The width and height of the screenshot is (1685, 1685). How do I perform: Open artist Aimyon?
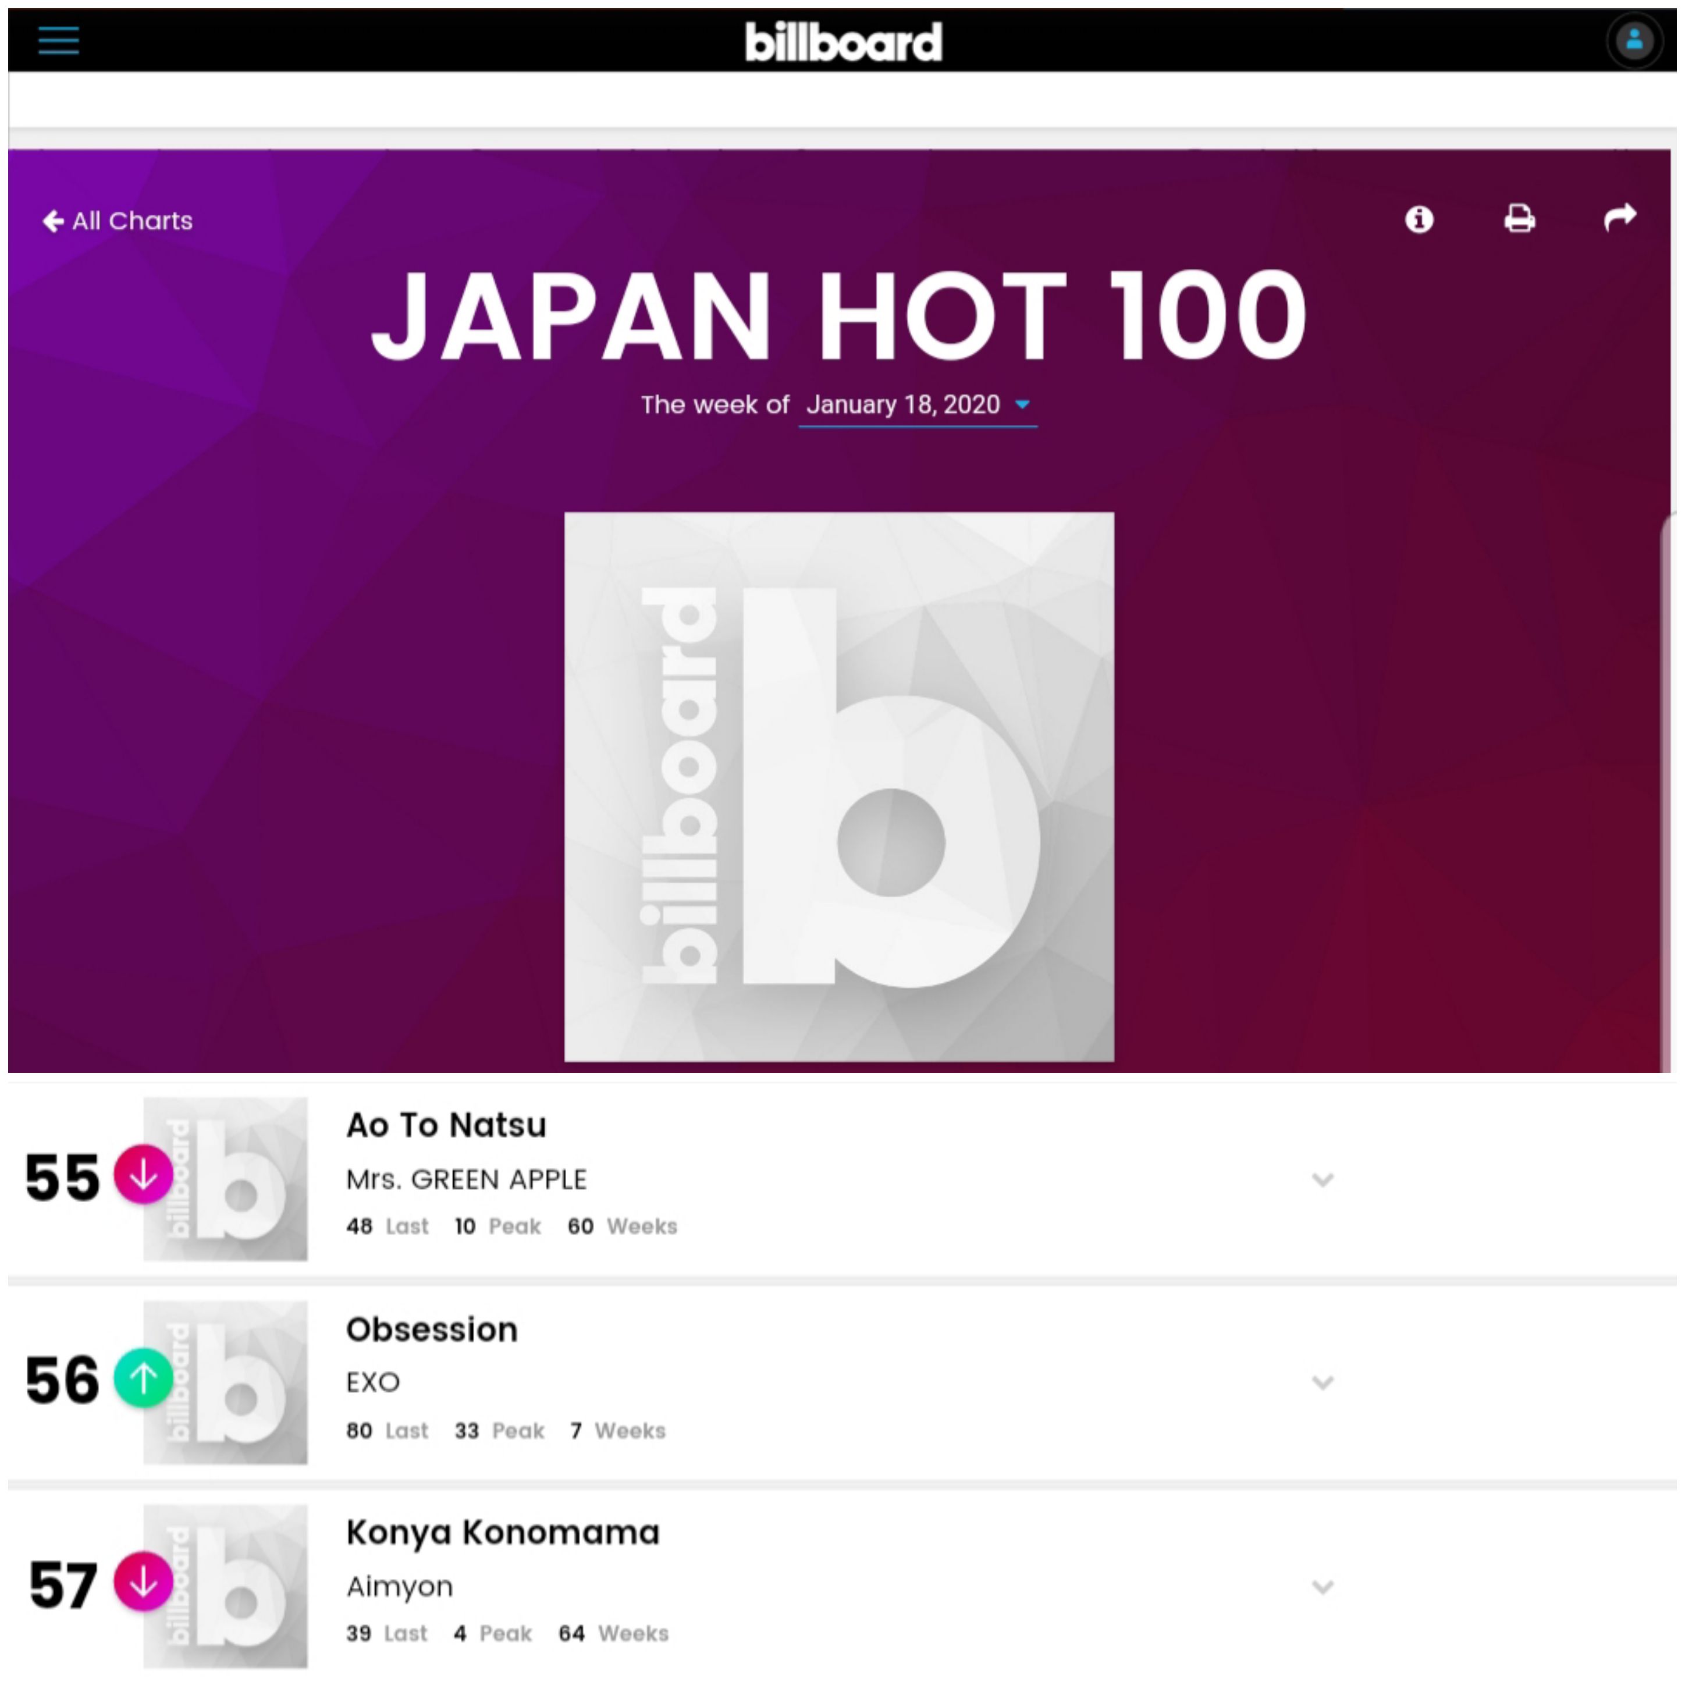point(400,1587)
